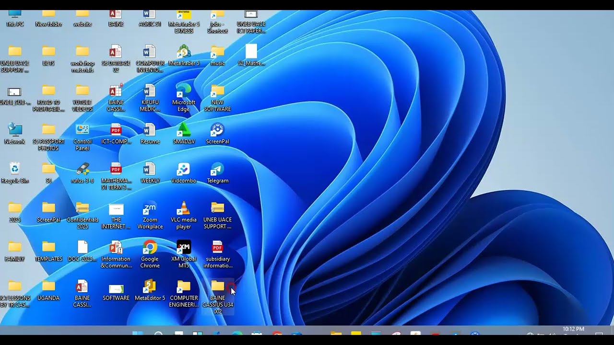Select the VLC media player icon
The height and width of the screenshot is (345, 614).
pos(184,216)
